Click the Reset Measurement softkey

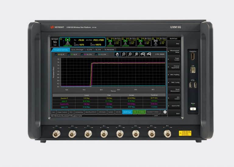coord(174,90)
